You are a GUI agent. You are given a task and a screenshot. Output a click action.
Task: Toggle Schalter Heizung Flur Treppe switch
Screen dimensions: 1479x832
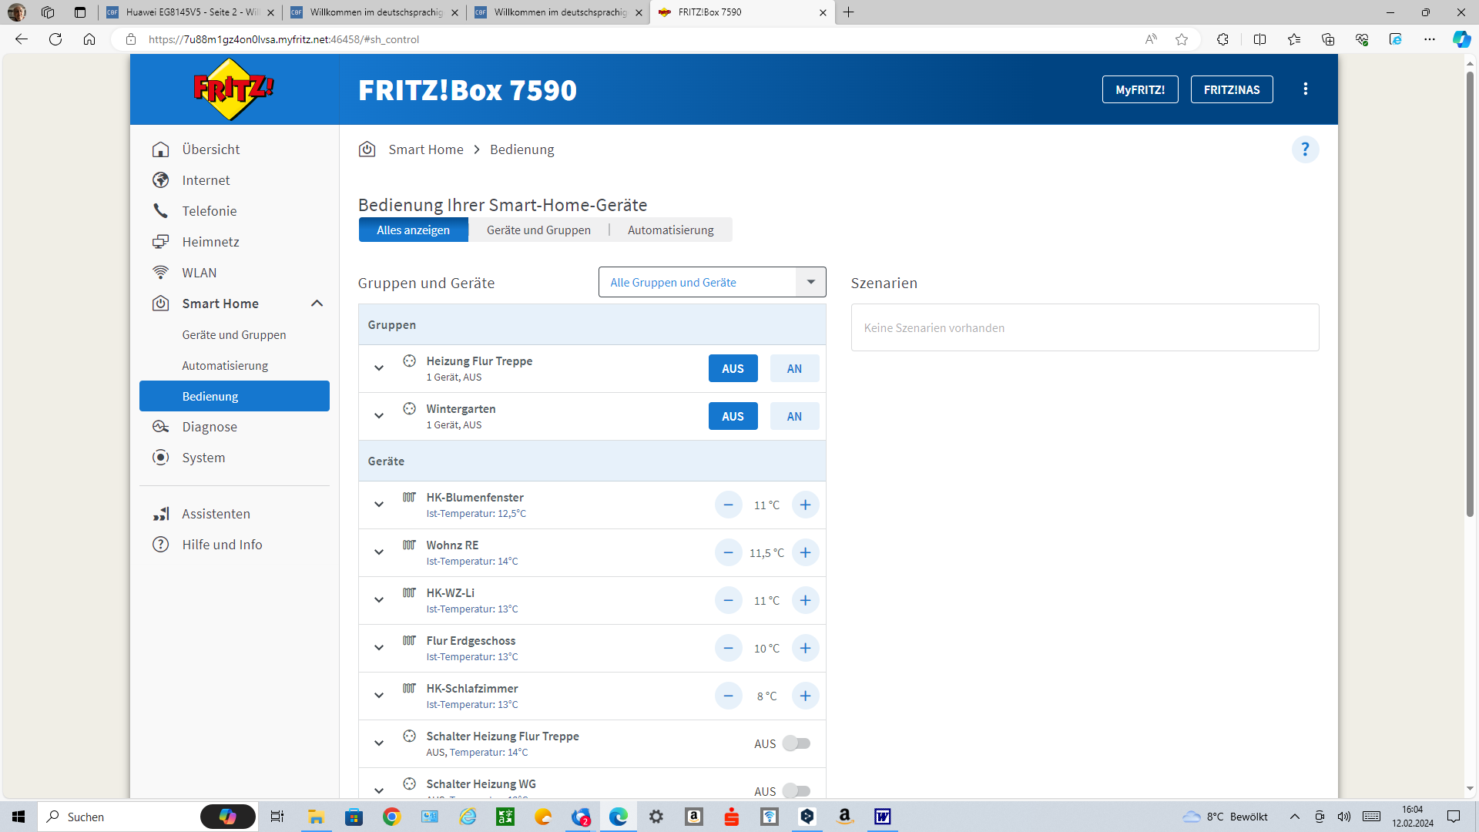[797, 744]
